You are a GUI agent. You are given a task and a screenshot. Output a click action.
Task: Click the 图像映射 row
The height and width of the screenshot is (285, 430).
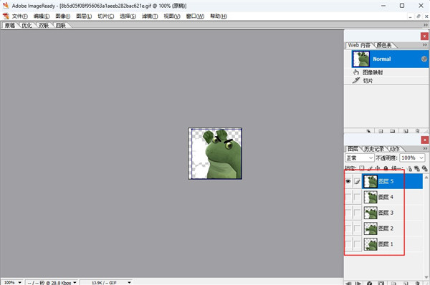point(386,72)
